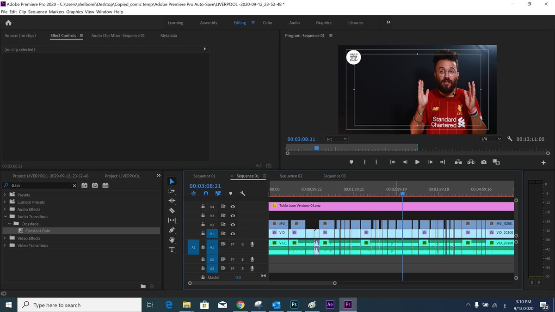Mute track A1

[233, 245]
